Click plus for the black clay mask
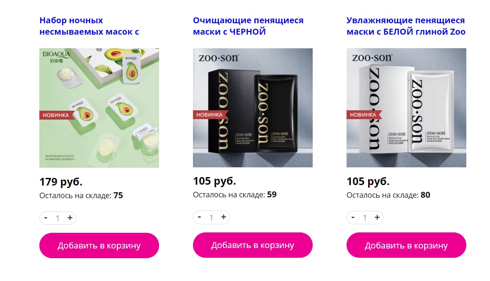The width and height of the screenshot is (490, 281). point(223,217)
